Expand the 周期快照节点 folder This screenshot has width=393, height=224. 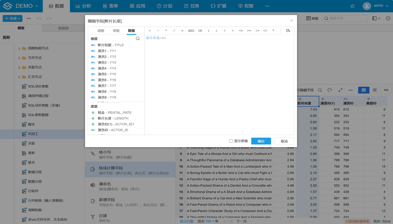pyautogui.click(x=19, y=48)
